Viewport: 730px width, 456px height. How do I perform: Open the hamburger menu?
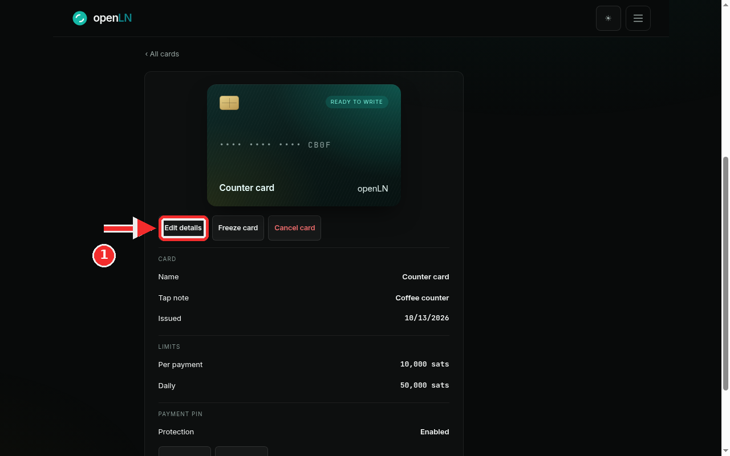638,18
